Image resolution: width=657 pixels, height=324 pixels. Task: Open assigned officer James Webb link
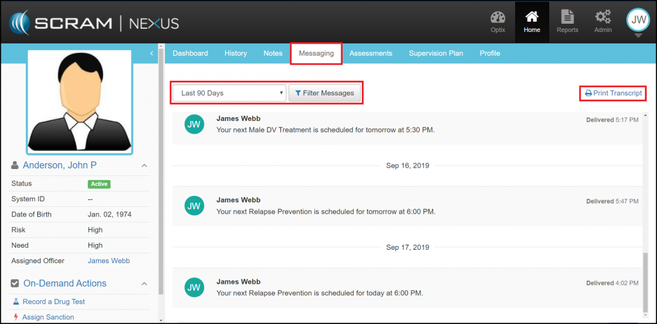[x=108, y=261]
